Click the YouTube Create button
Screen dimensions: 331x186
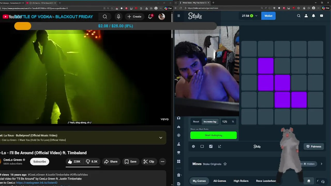[134, 17]
